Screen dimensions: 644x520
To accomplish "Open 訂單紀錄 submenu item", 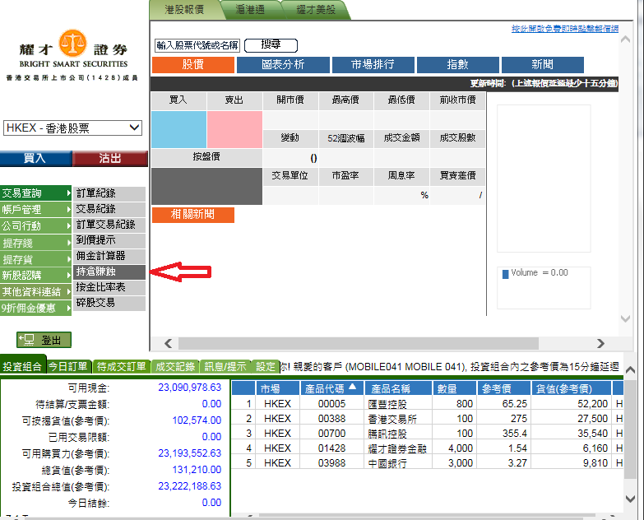I will (x=109, y=193).
